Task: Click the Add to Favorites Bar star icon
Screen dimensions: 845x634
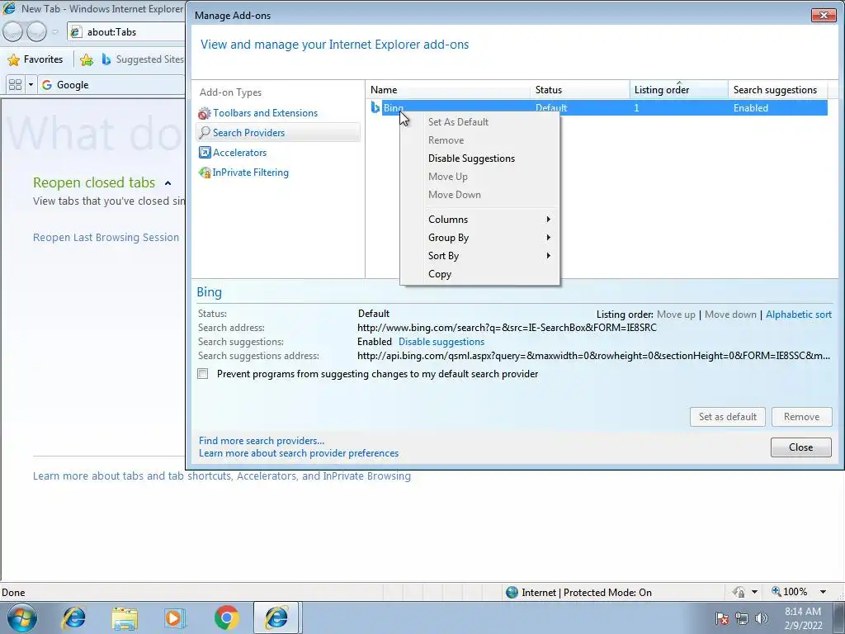Action: [86, 59]
